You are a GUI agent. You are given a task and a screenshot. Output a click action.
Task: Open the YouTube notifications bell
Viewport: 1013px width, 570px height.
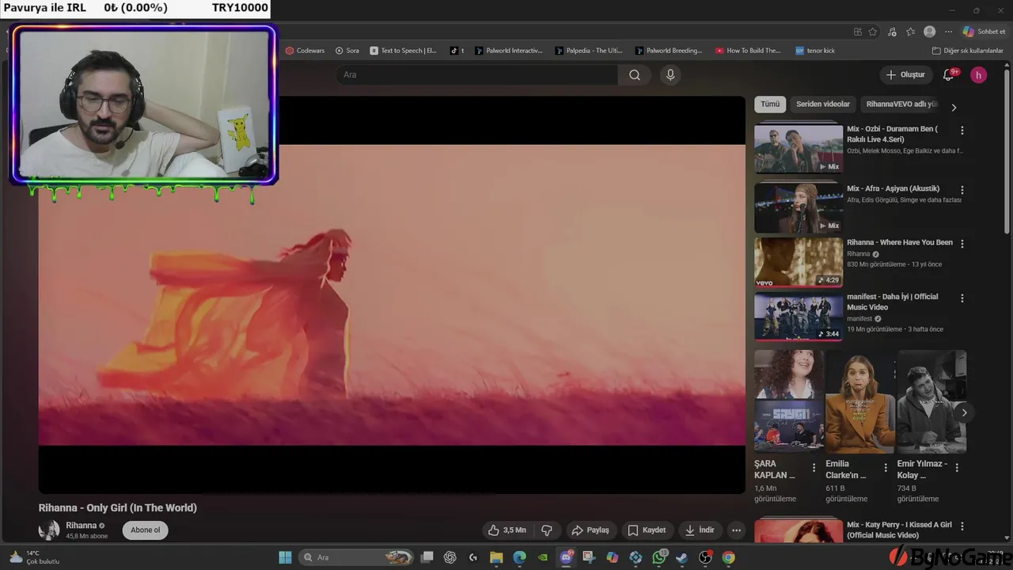[x=948, y=74]
